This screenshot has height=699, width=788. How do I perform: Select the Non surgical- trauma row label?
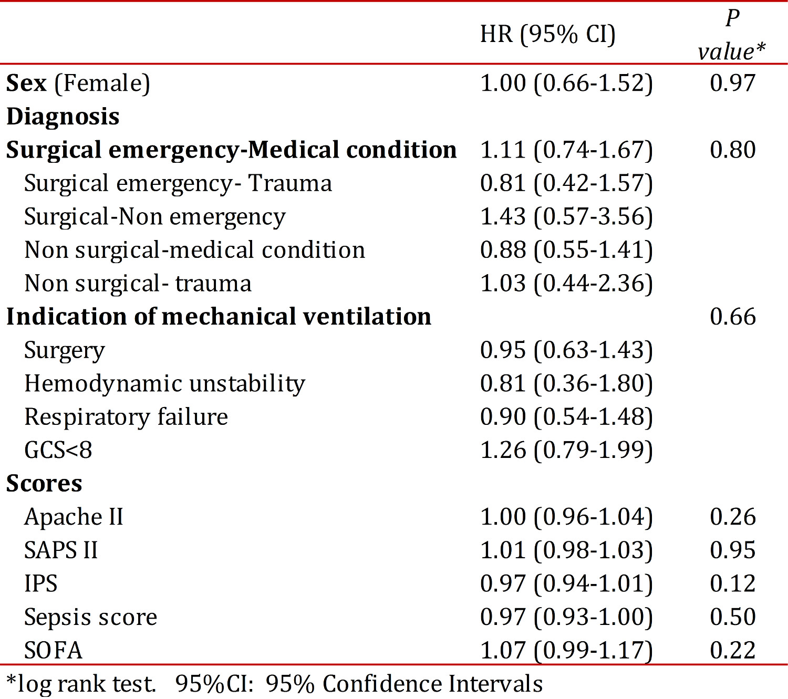click(x=138, y=284)
